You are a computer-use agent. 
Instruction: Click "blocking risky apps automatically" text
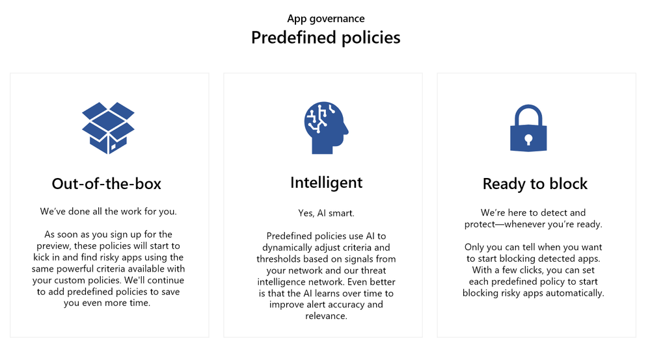pos(533,293)
